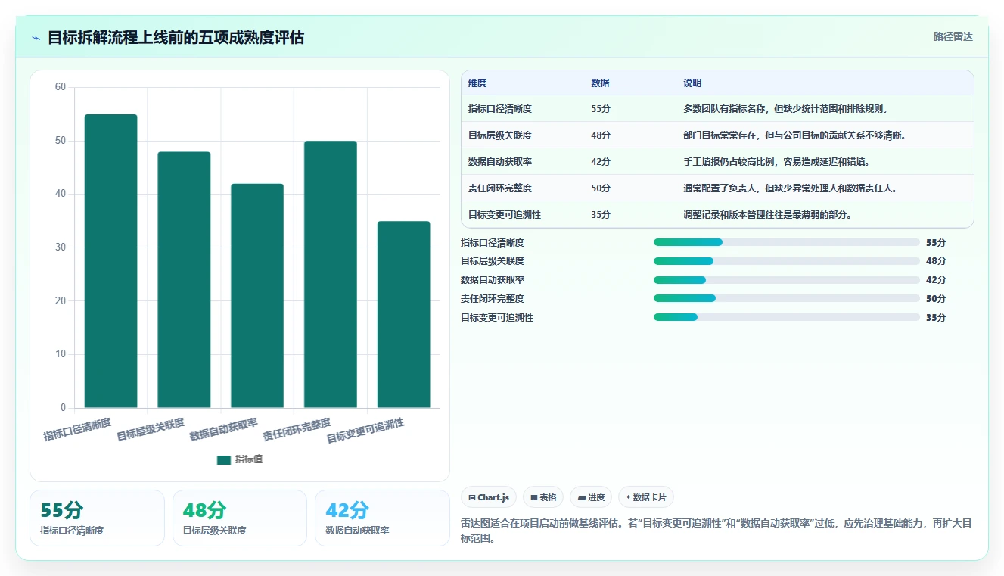Click the 50分 cell in the table
The image size is (1004, 576).
601,188
